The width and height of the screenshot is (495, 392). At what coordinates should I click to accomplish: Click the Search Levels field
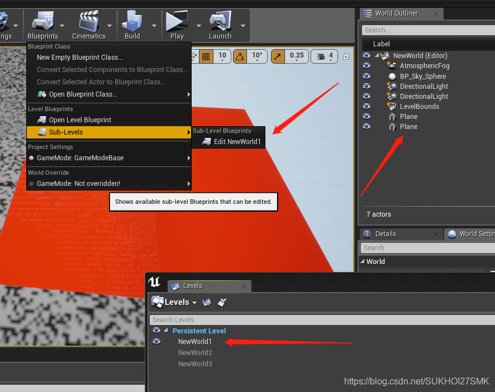[x=322, y=320]
